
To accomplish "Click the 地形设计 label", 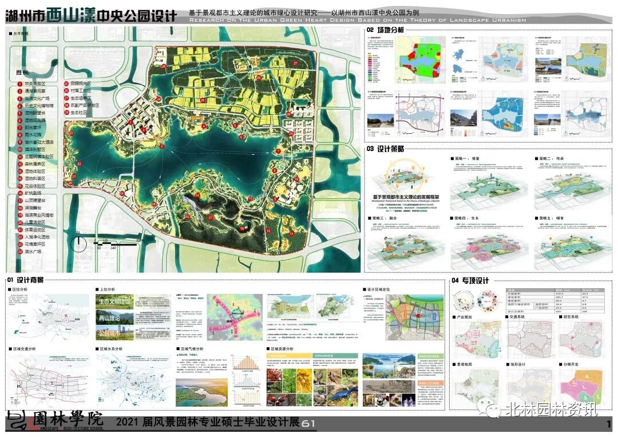I will click(x=516, y=364).
